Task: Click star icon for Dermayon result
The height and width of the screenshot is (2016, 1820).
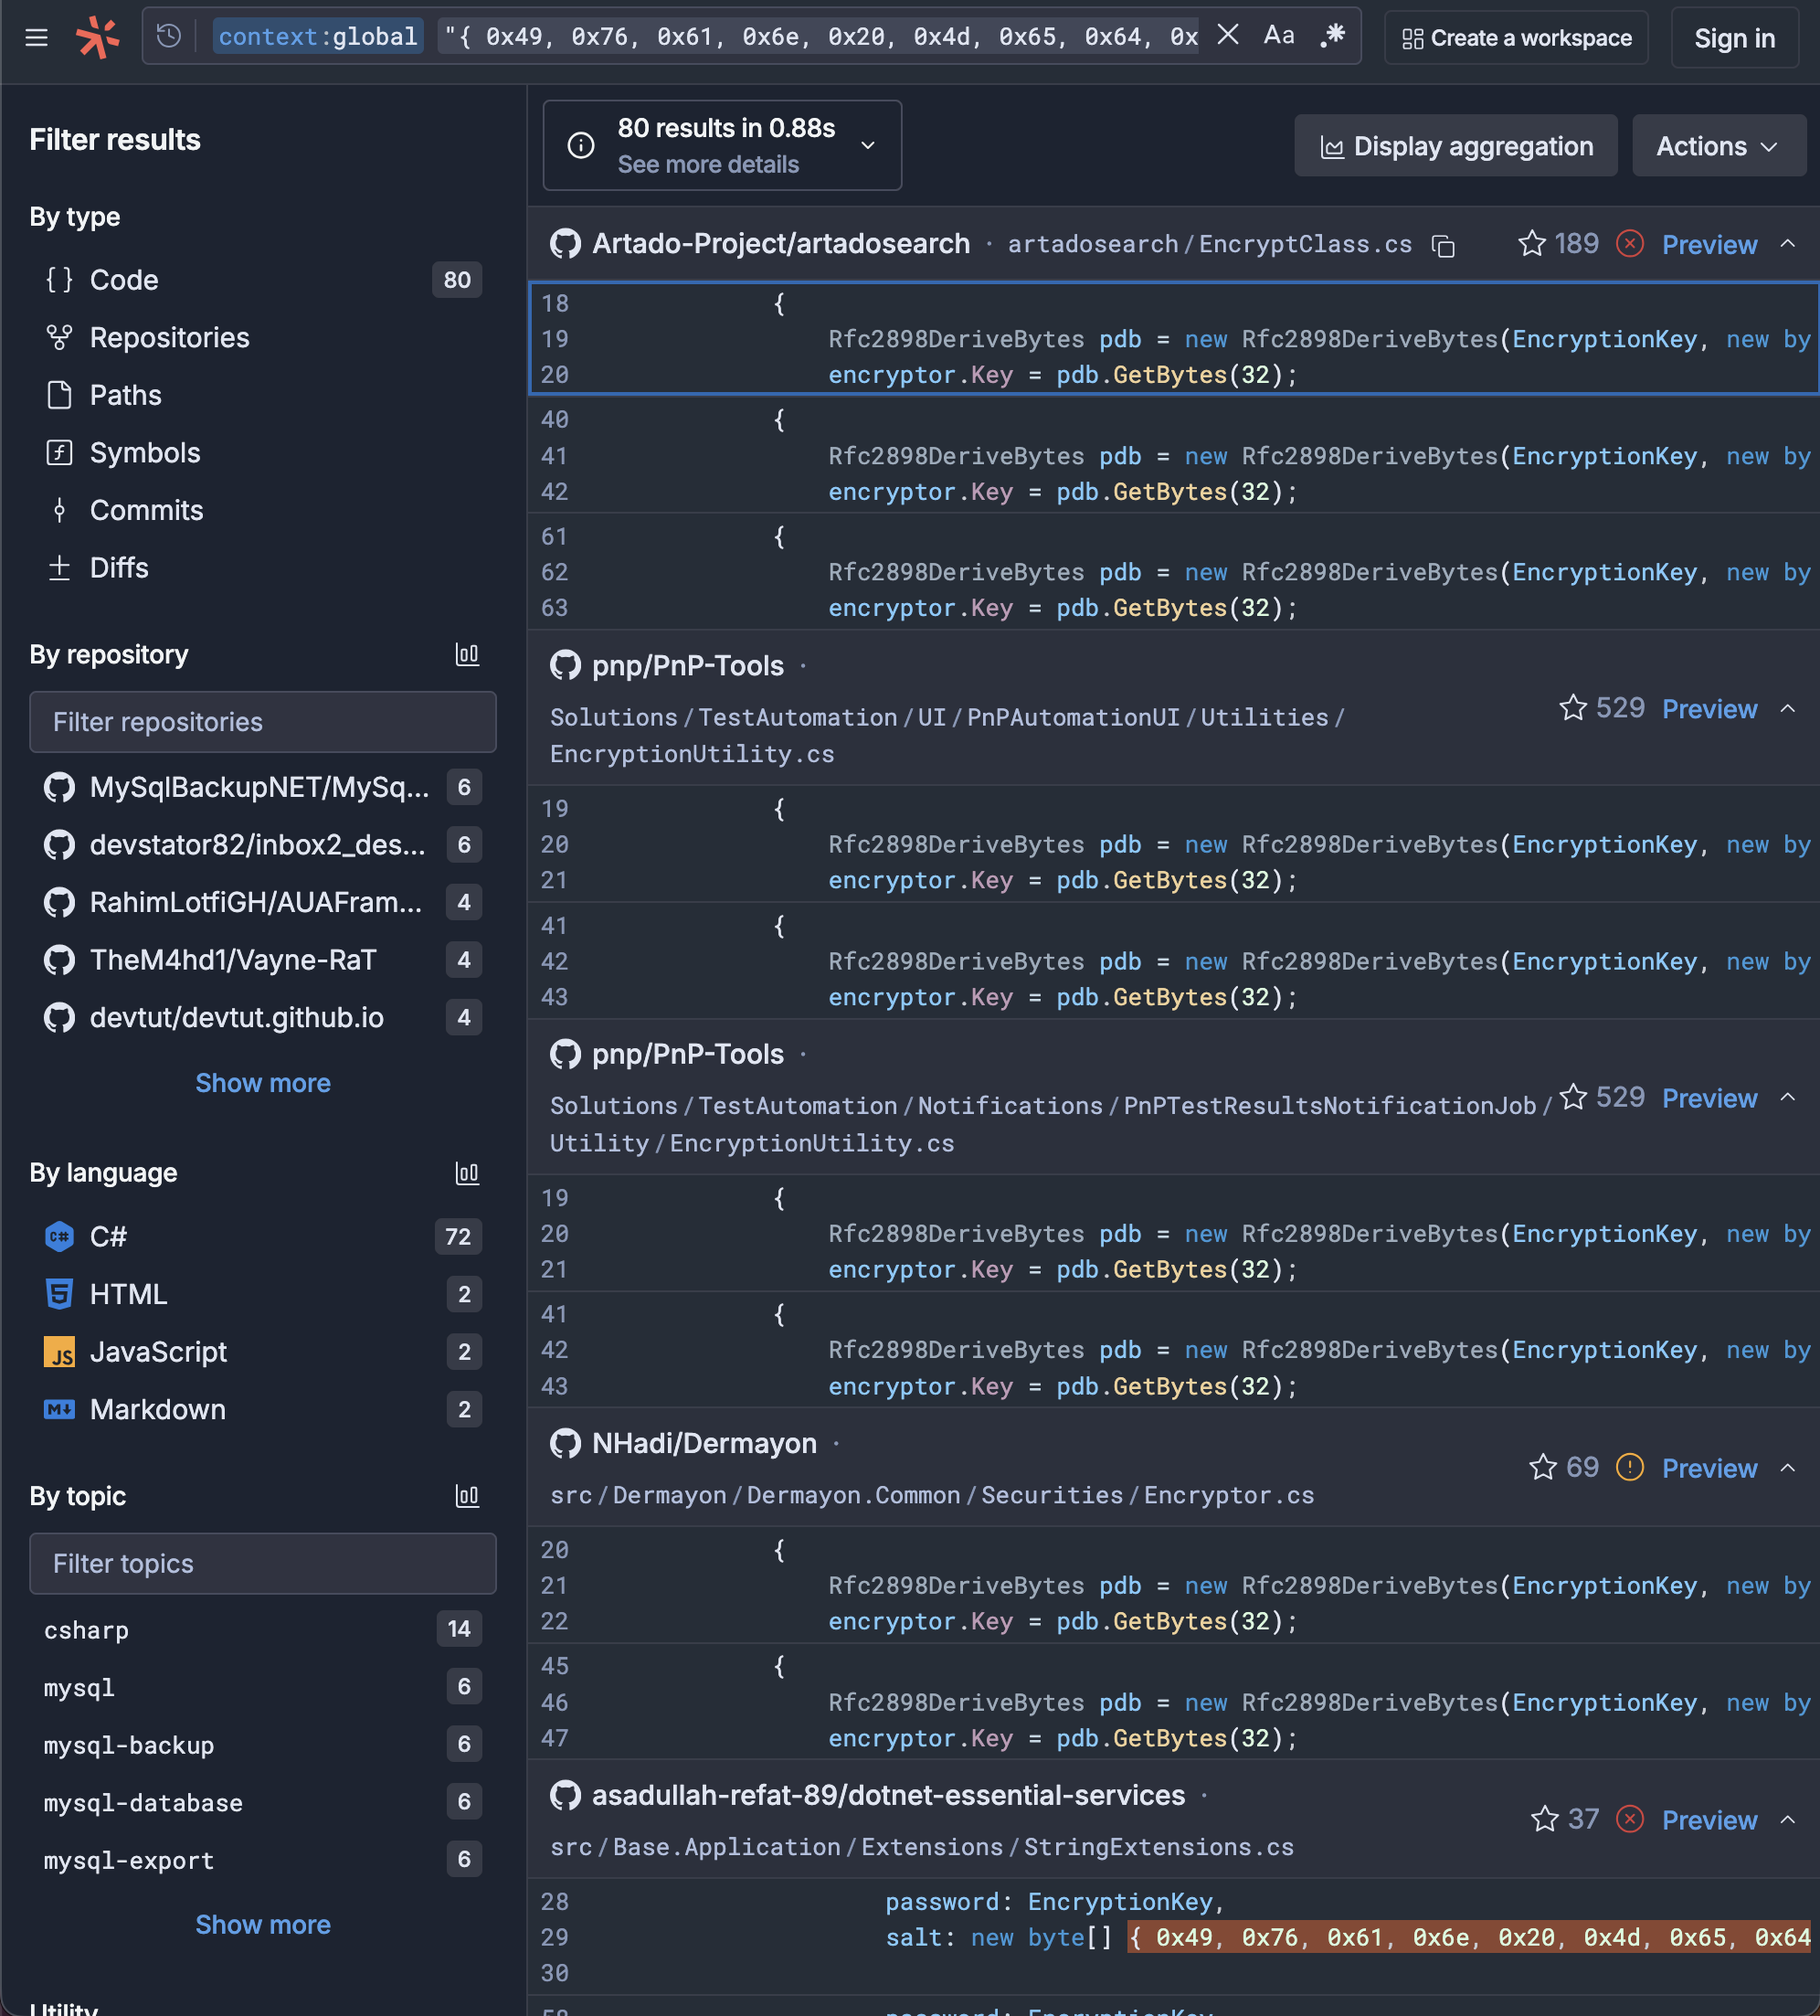Action: (1542, 1467)
